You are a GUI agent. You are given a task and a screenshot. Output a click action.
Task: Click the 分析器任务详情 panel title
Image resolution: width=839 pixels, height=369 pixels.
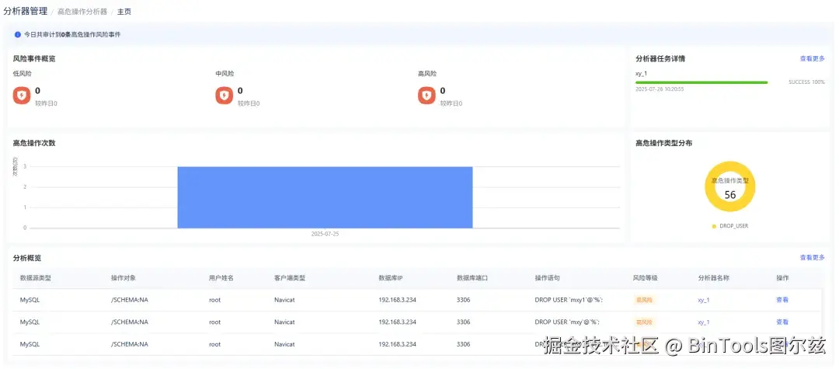click(660, 59)
